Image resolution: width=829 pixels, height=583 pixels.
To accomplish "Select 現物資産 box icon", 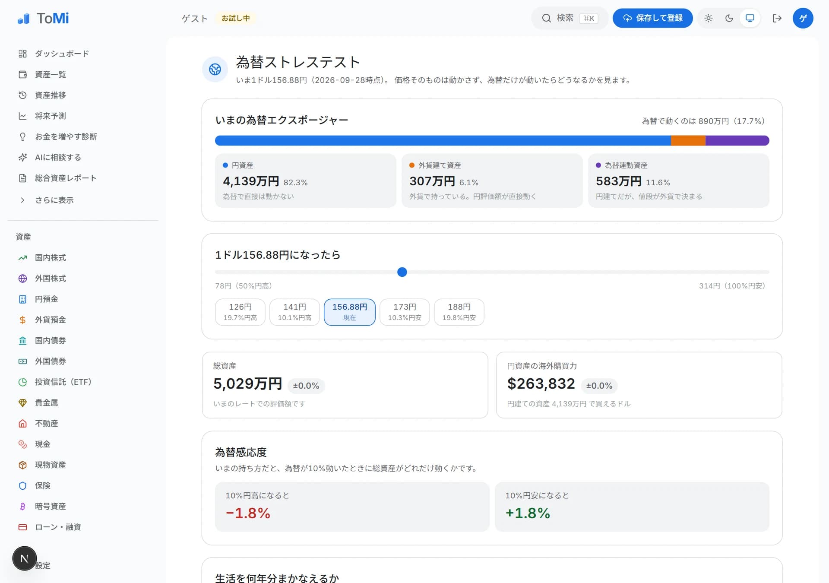I will click(x=23, y=465).
